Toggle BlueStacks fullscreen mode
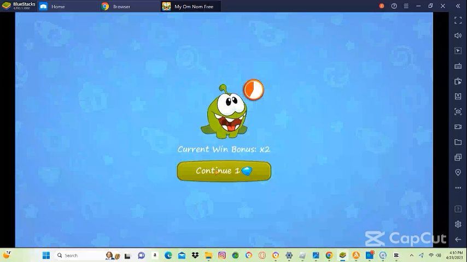The image size is (467, 262). tap(458, 20)
